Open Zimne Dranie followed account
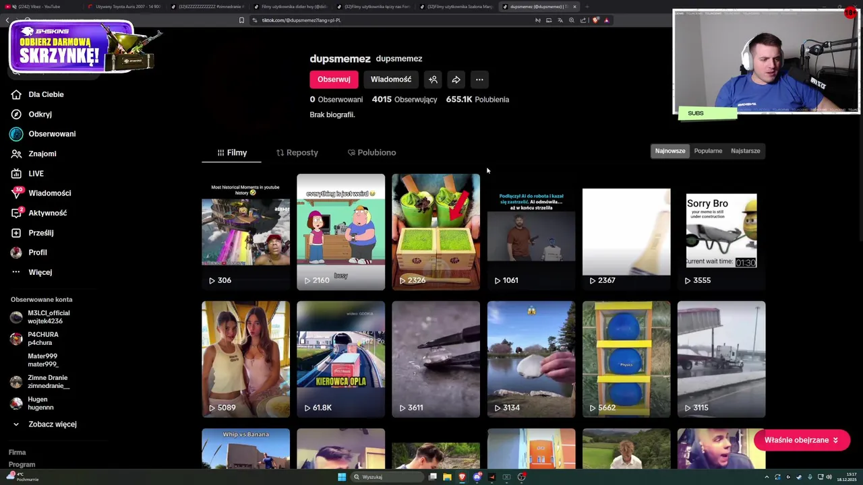This screenshot has width=863, height=485. click(39, 382)
